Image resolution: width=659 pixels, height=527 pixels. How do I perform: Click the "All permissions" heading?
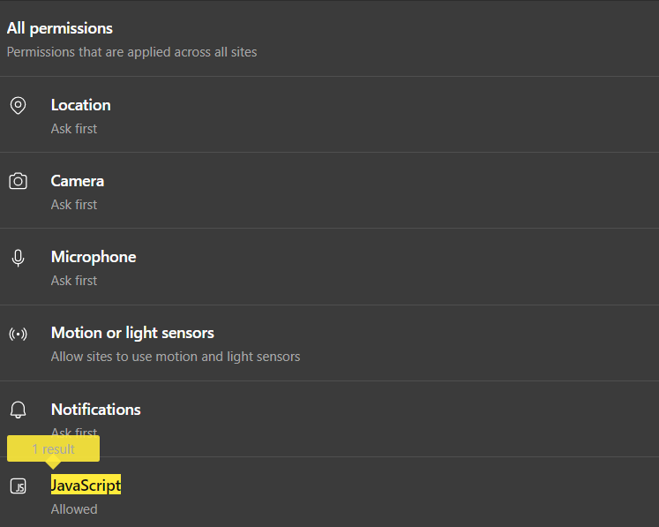(60, 29)
